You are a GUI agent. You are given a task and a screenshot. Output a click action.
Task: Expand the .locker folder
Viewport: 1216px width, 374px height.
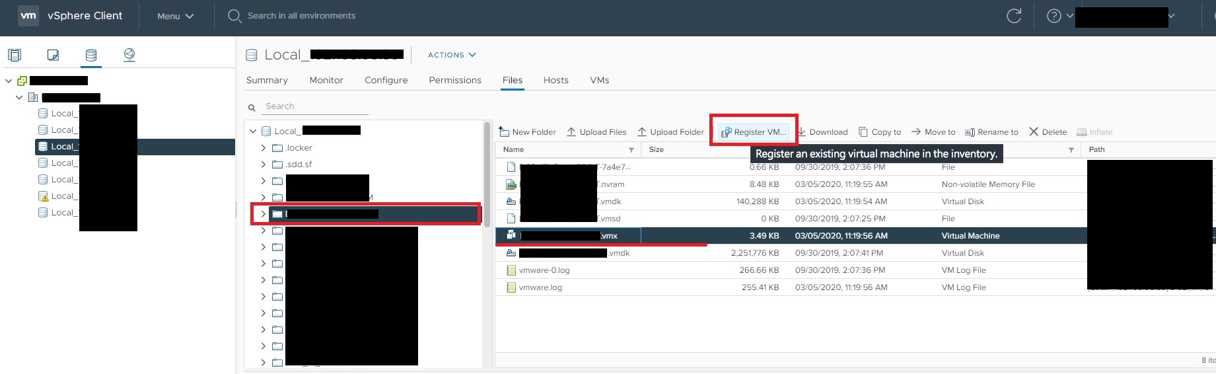(x=263, y=147)
